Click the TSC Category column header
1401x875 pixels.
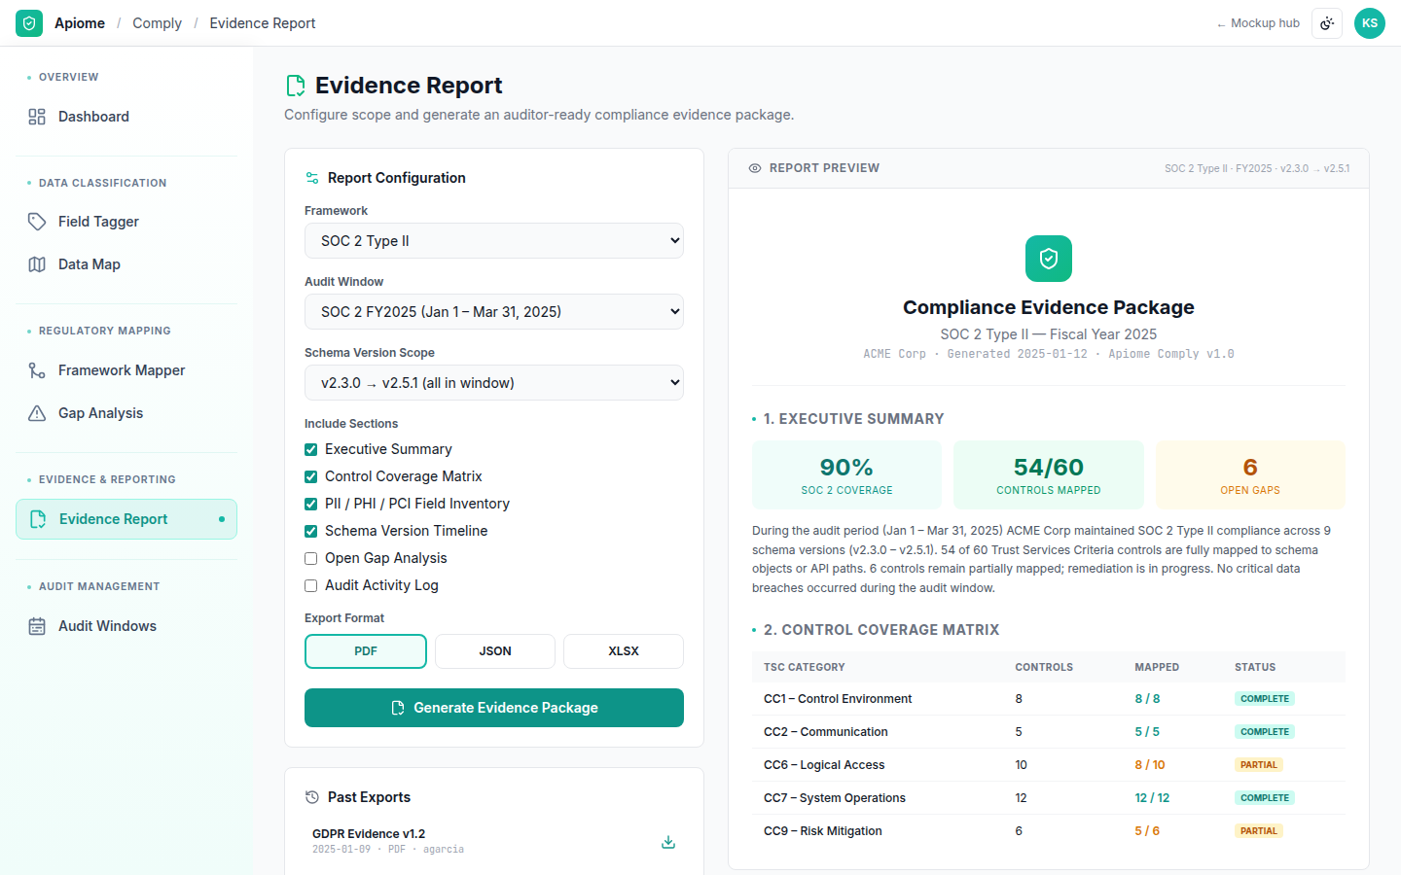805,667
